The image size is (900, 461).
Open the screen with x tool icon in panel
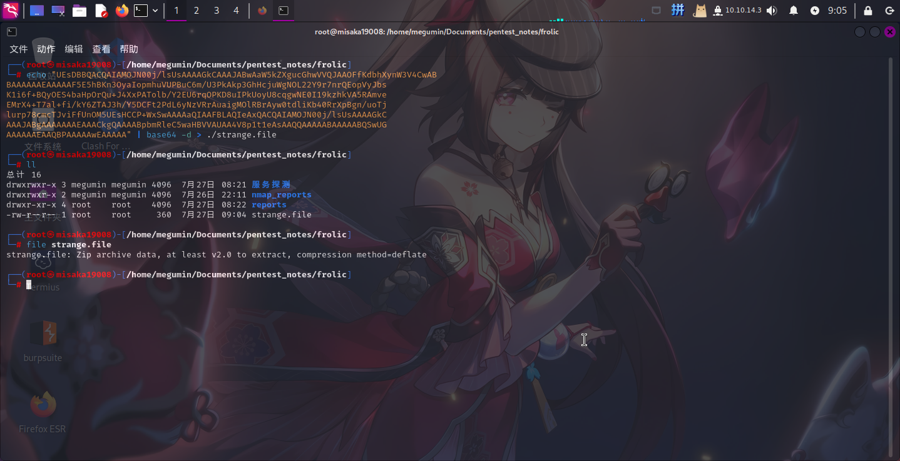coord(58,11)
